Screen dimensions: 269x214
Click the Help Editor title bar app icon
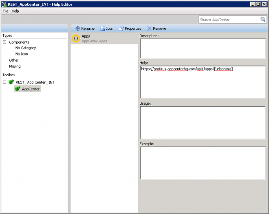point(4,4)
